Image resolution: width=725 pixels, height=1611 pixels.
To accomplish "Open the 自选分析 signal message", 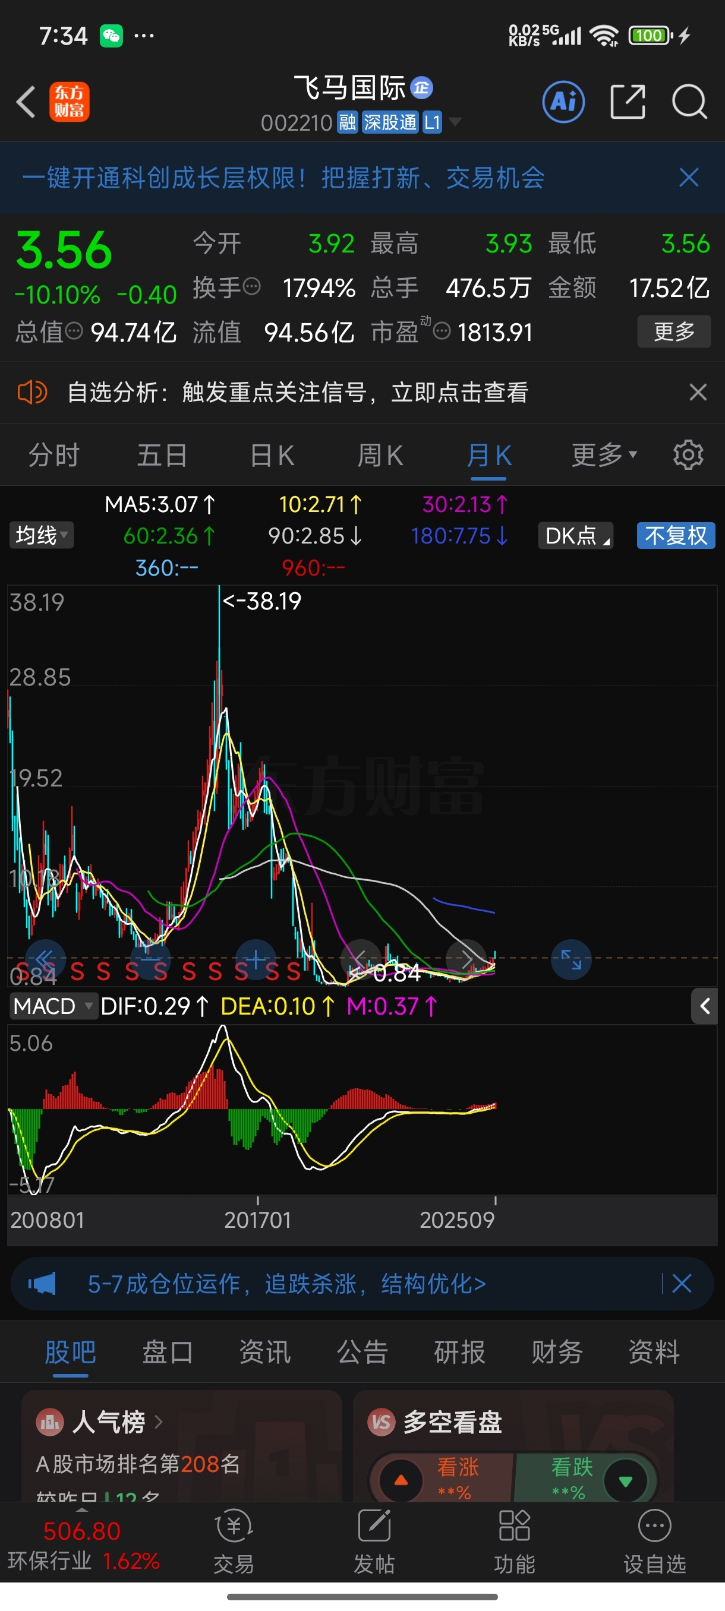I will point(298,392).
